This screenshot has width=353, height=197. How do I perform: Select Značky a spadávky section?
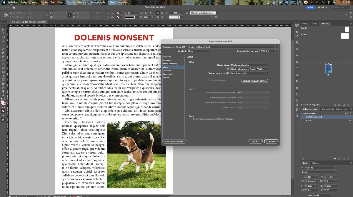[173, 63]
